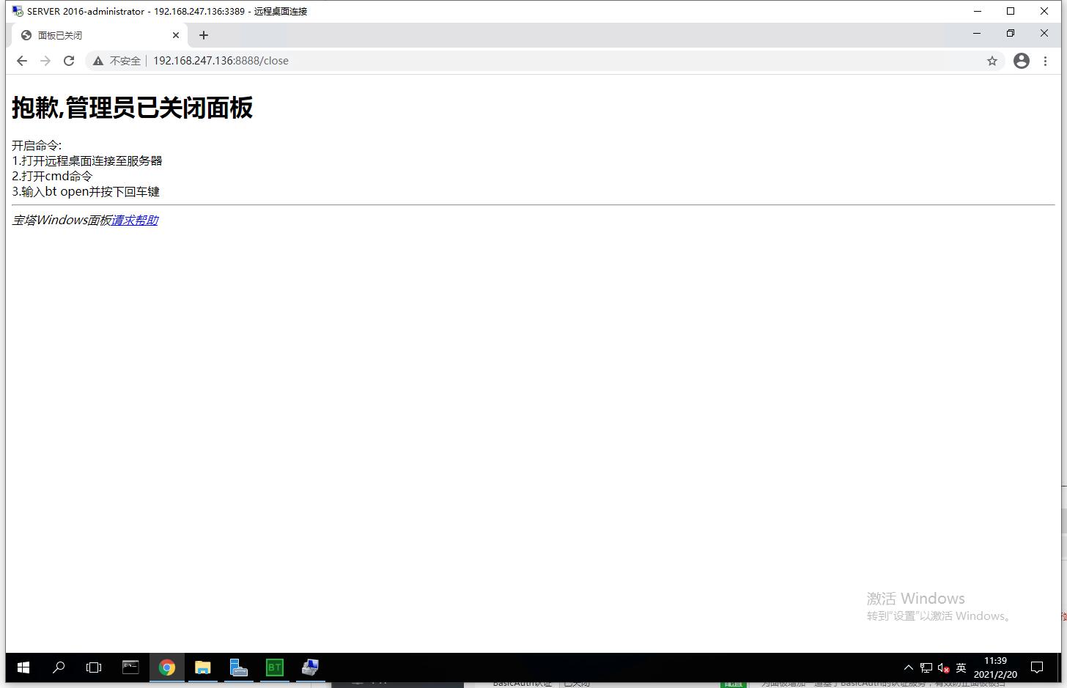Close the Chrome window
The image size is (1067, 688).
click(1044, 33)
